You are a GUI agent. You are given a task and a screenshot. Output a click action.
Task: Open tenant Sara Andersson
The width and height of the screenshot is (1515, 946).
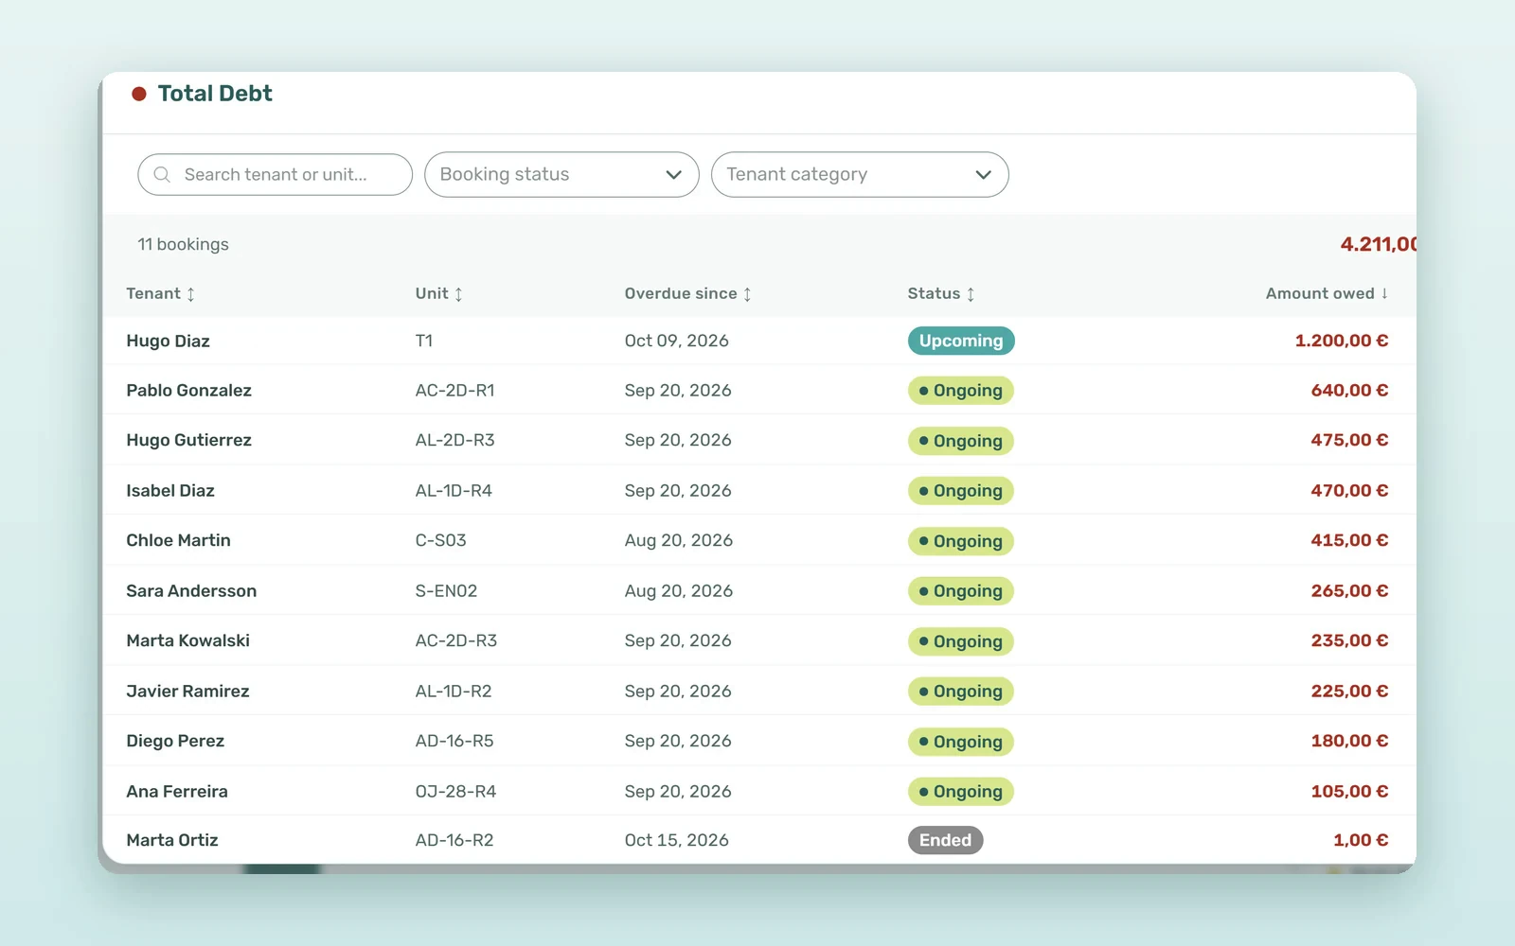click(x=191, y=591)
